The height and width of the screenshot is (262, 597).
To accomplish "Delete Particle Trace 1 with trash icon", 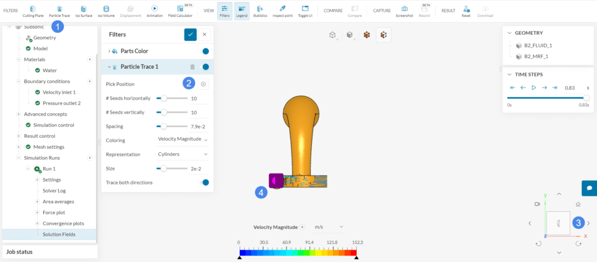I will point(192,67).
